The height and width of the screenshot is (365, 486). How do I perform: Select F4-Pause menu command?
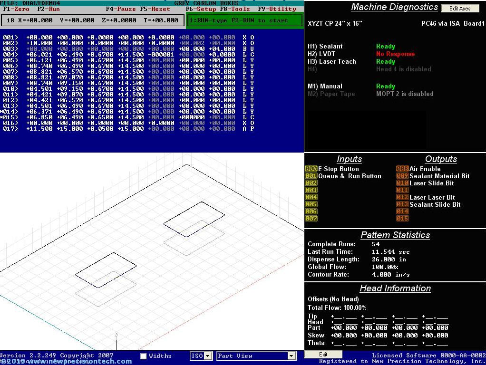(x=121, y=9)
